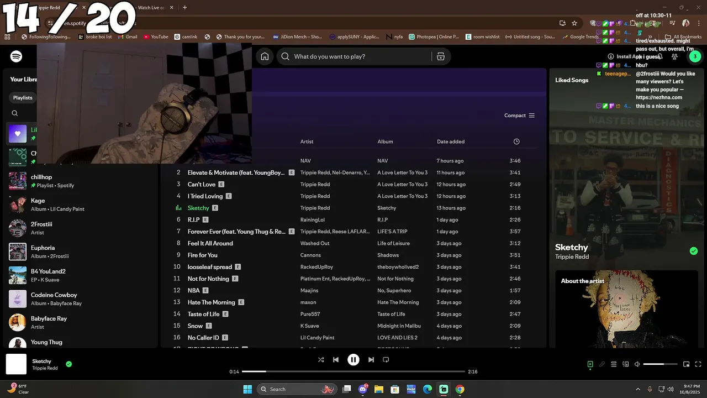Toggle liked check next to Sketchy in player bar
This screenshot has width=707, height=398.
point(69,364)
